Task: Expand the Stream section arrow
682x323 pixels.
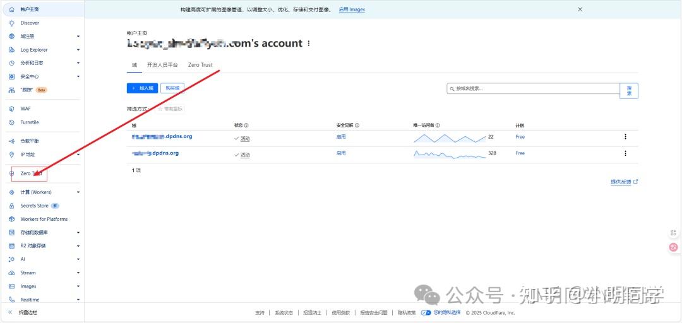Action: pos(78,273)
